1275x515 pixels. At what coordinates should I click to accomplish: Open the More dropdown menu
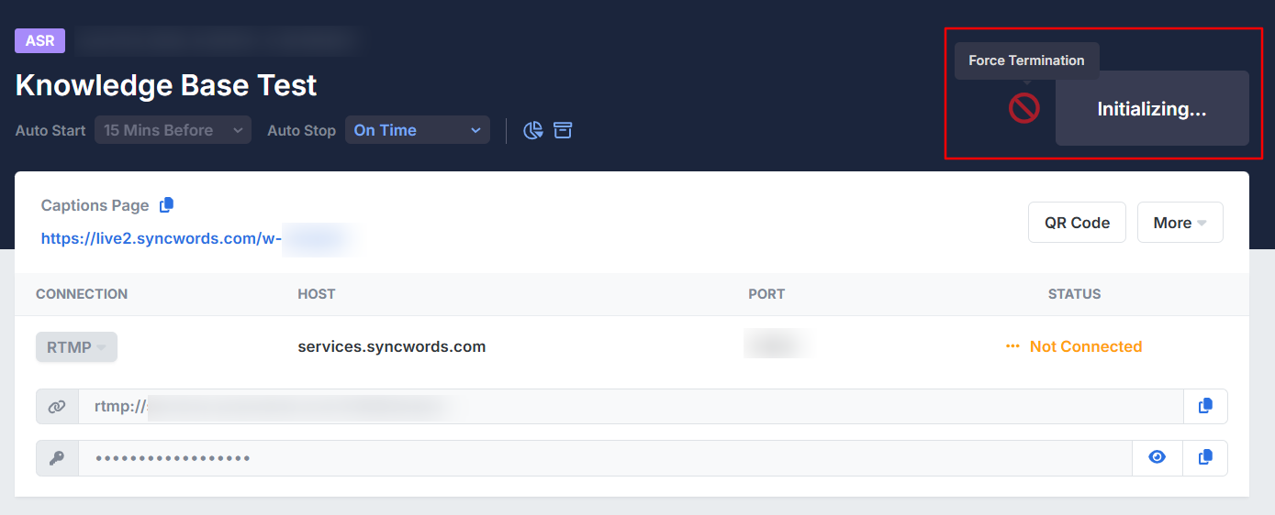[x=1180, y=223]
